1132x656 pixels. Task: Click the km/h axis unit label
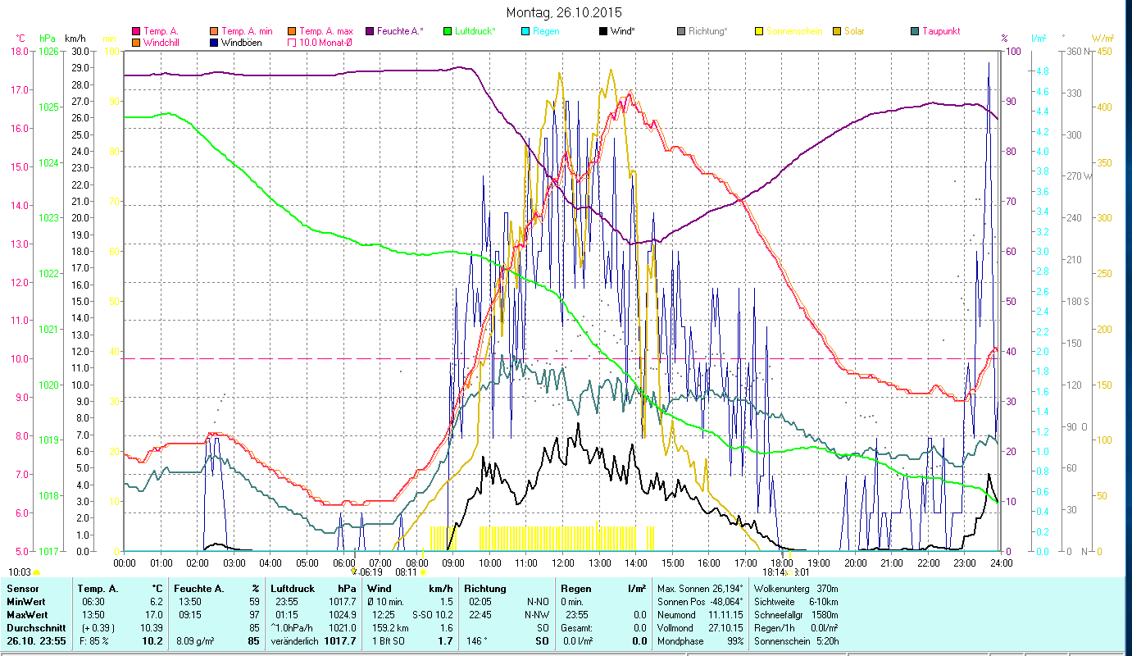point(77,39)
